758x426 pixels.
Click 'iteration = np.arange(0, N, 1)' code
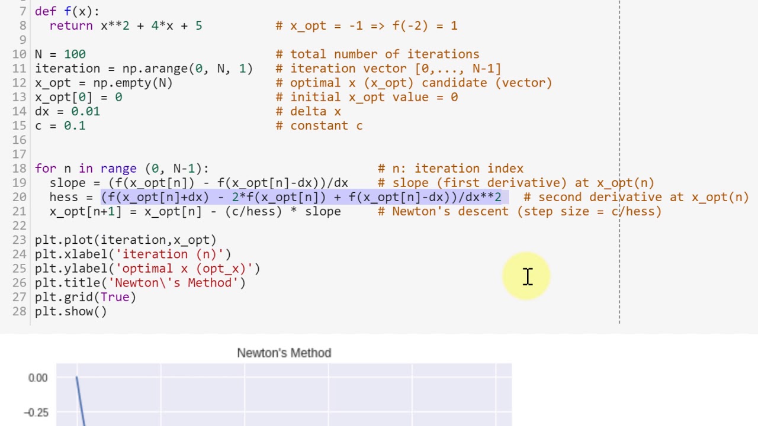tap(144, 68)
